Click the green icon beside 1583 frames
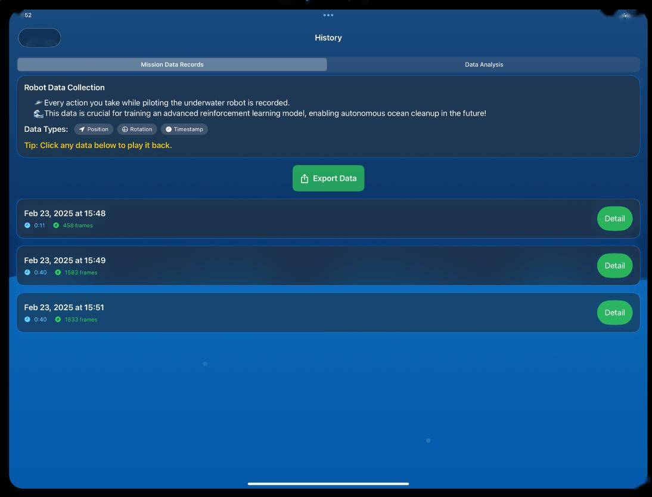Image resolution: width=652 pixels, height=497 pixels. [58, 273]
